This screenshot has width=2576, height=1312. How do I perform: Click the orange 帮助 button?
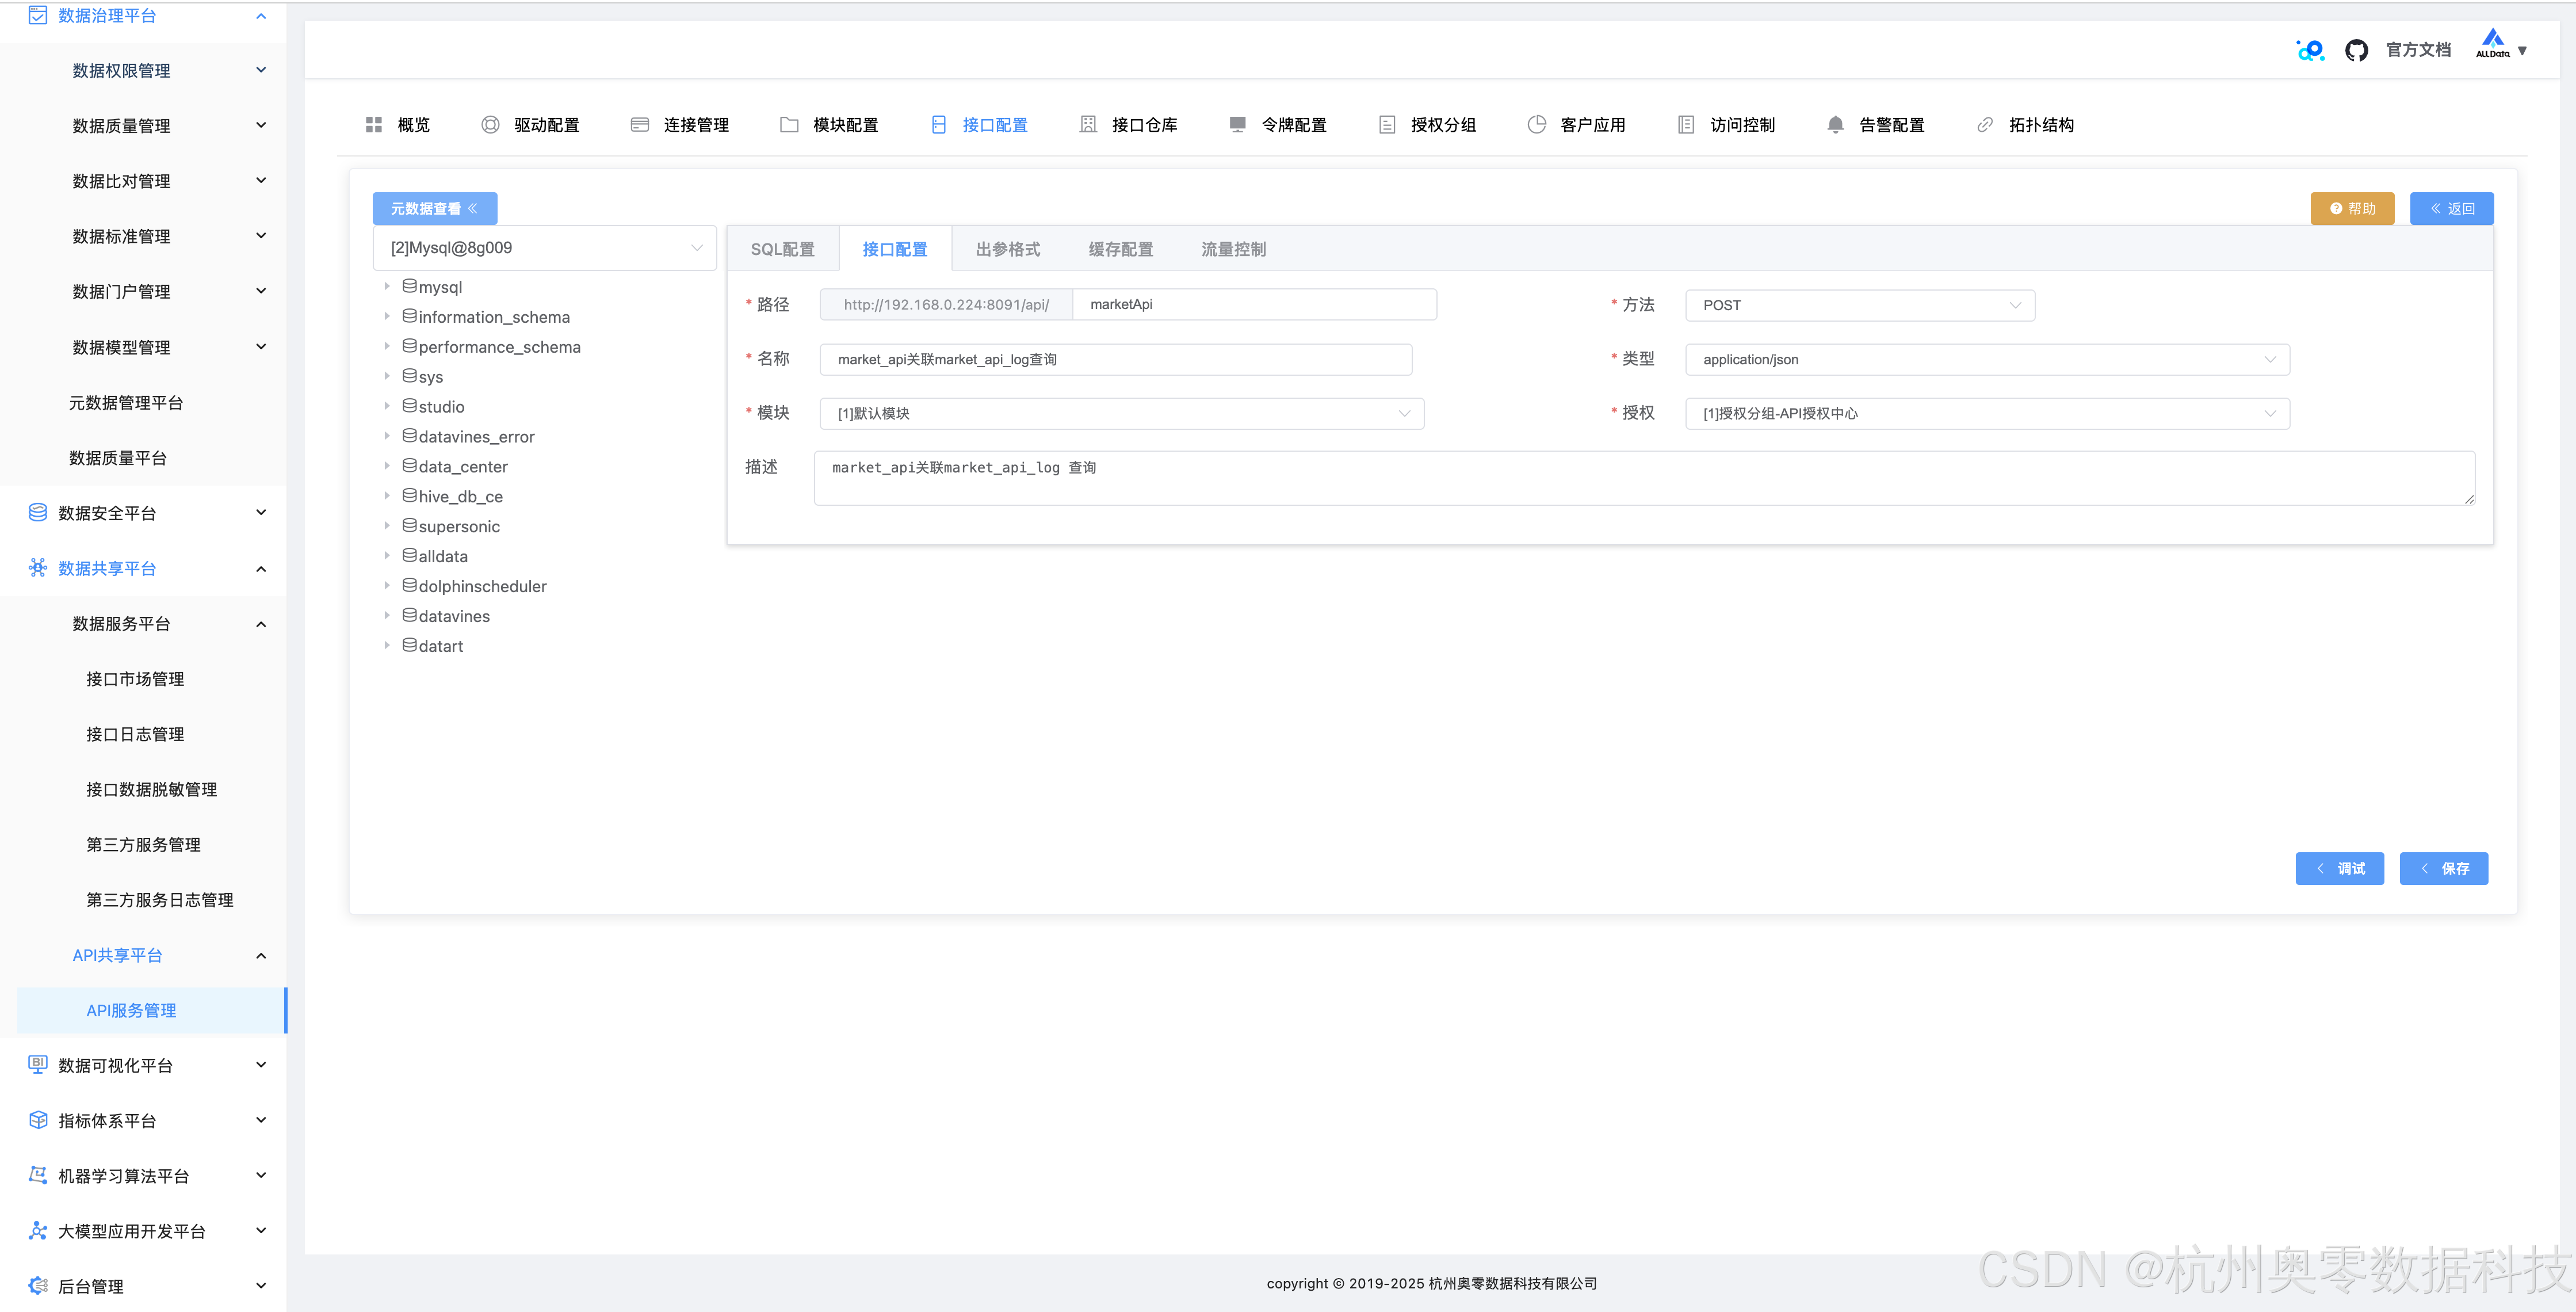coord(2352,208)
